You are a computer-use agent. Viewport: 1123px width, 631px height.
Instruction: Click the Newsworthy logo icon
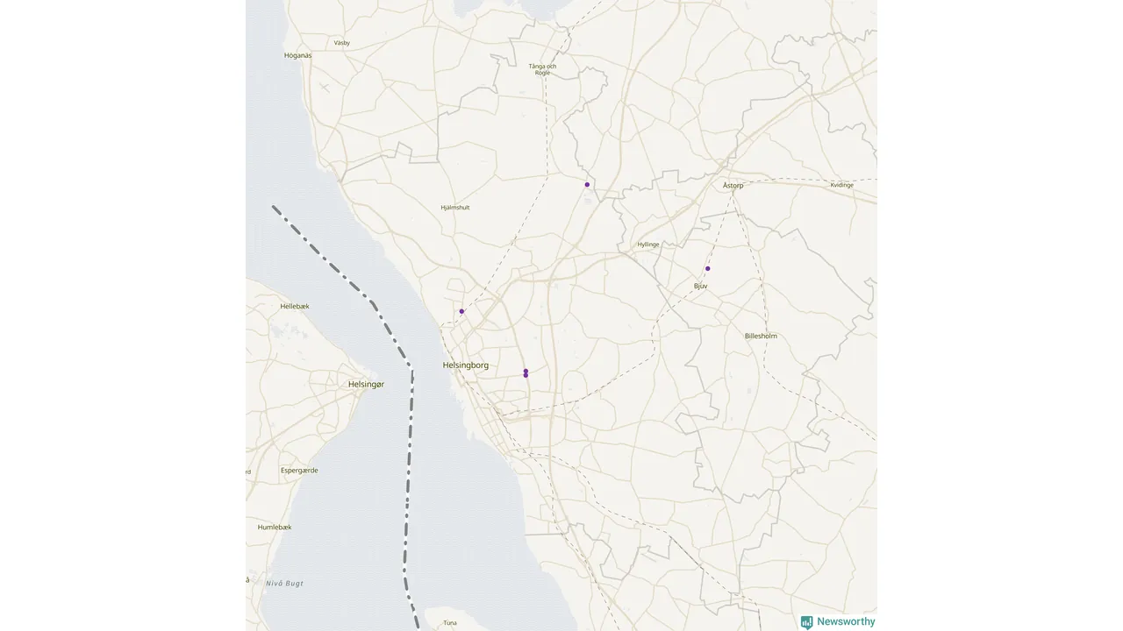pos(806,622)
